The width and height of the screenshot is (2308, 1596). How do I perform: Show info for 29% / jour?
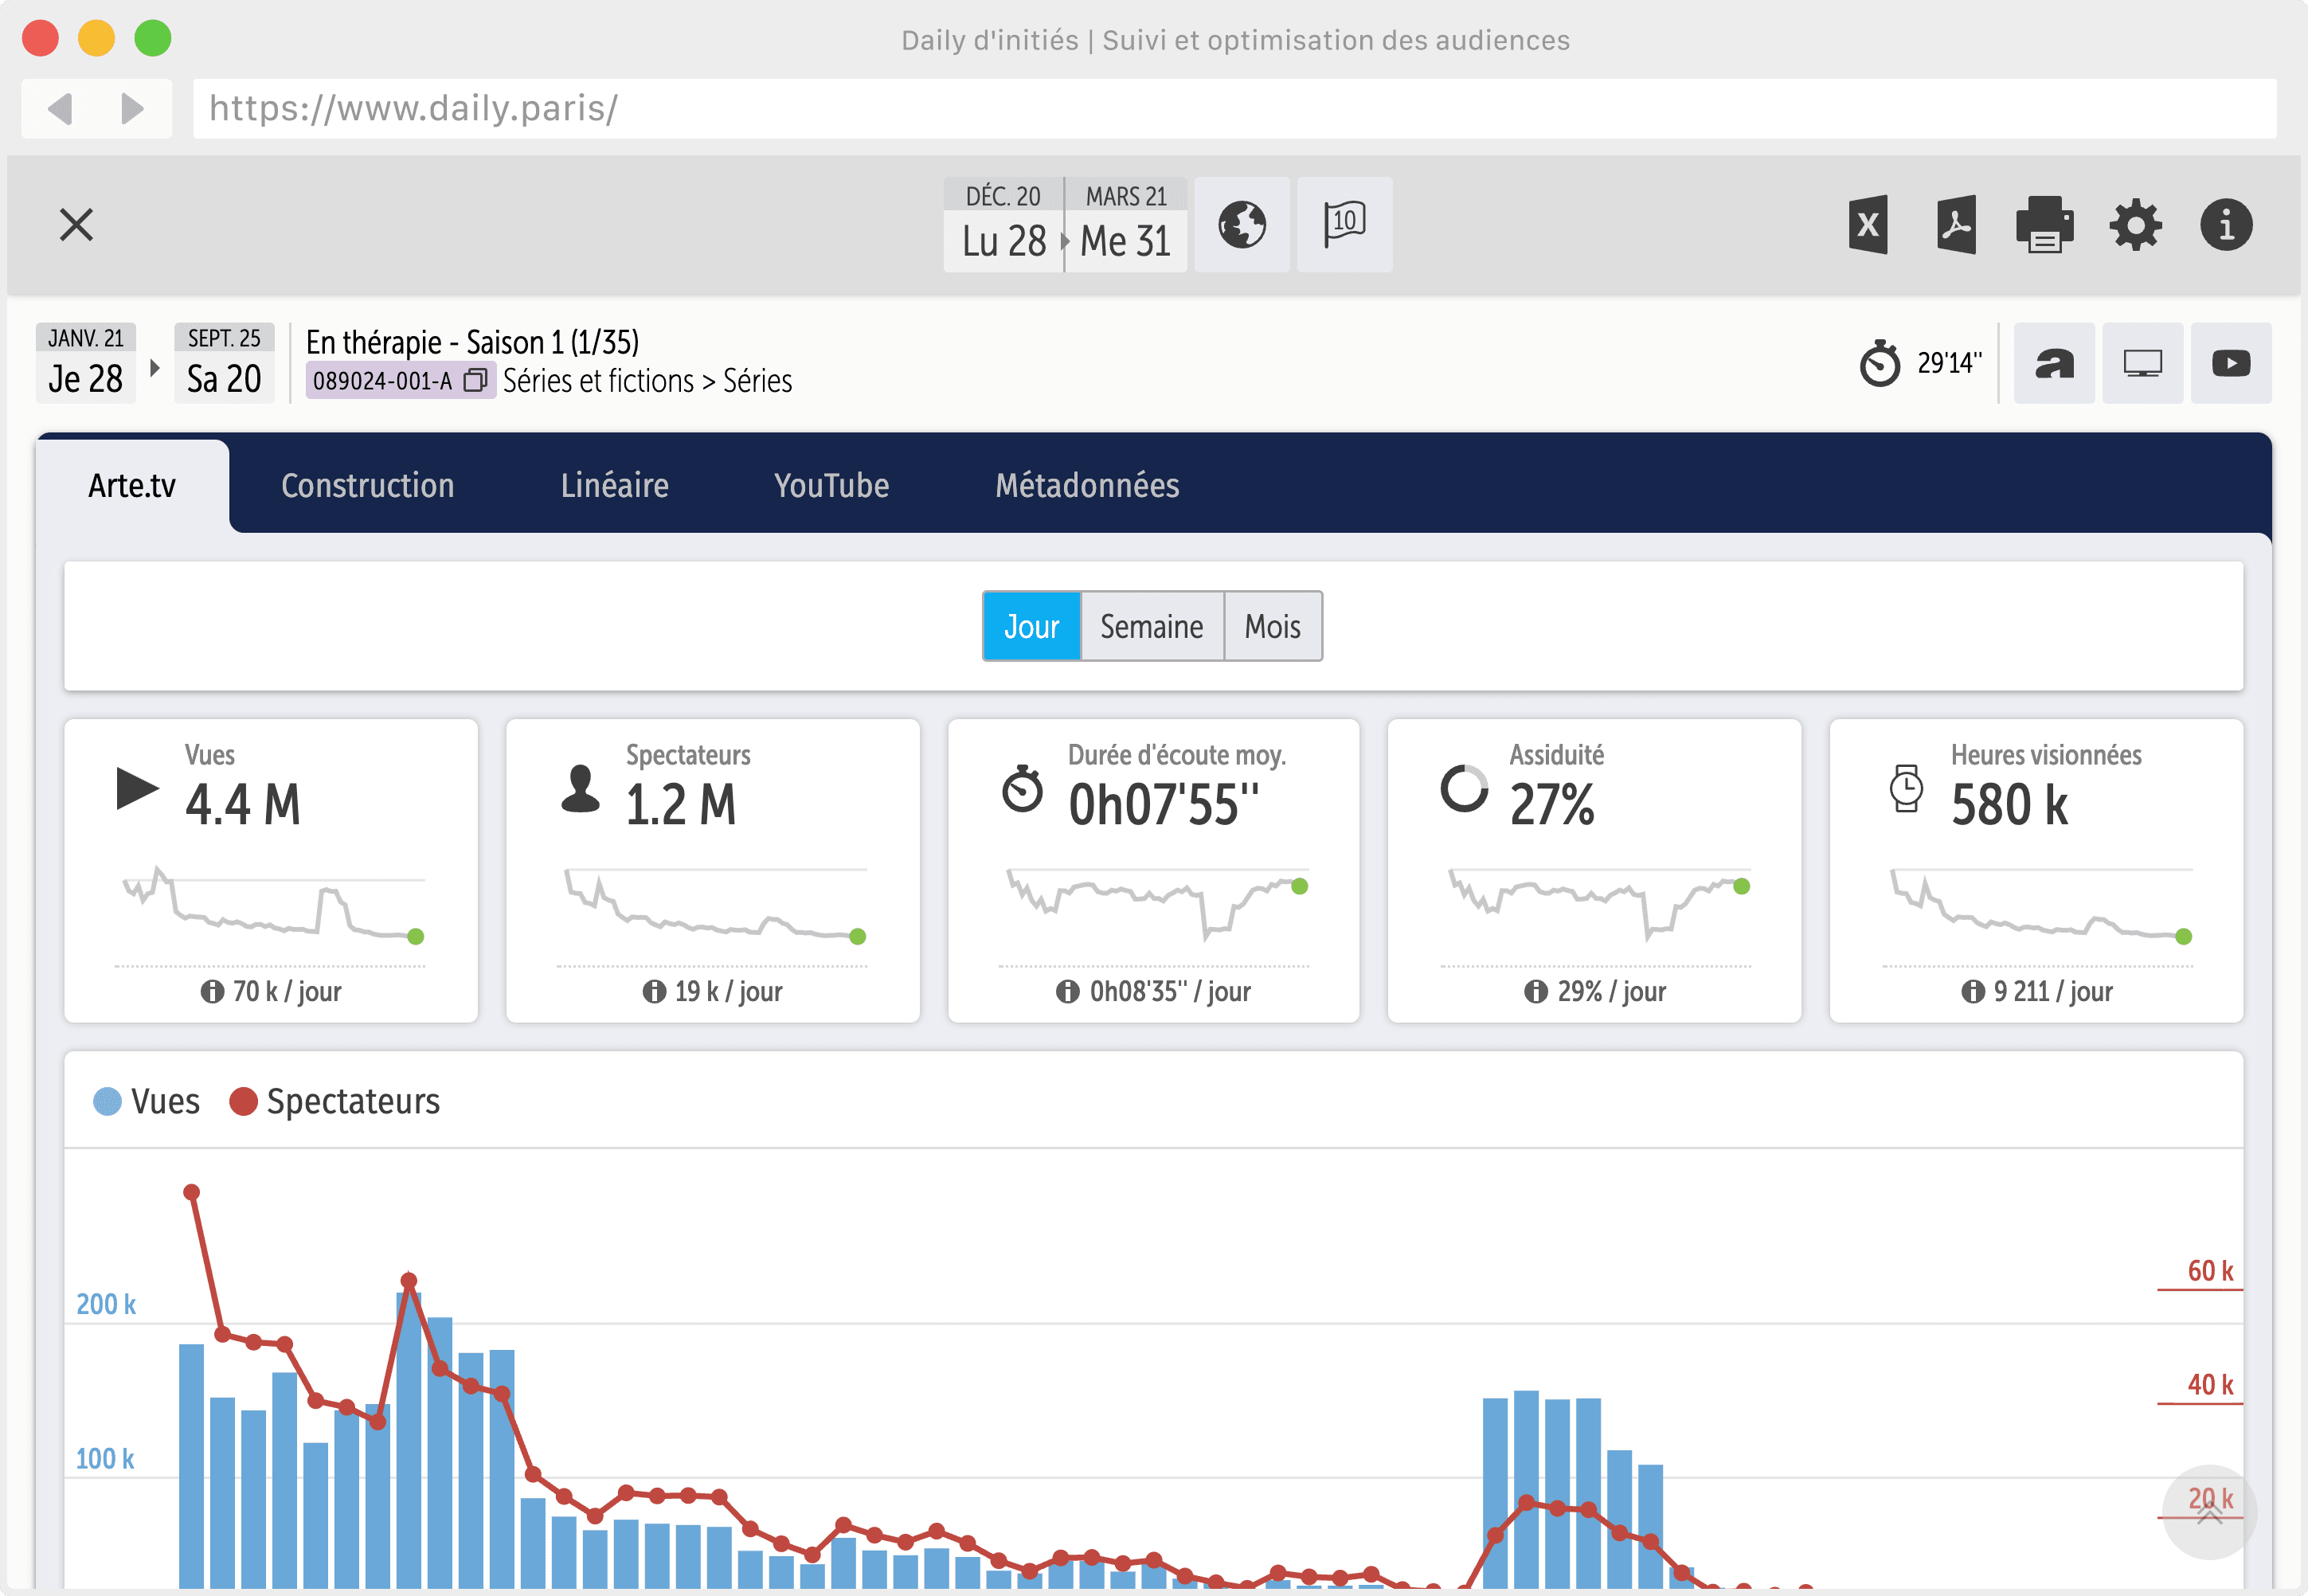[1536, 991]
